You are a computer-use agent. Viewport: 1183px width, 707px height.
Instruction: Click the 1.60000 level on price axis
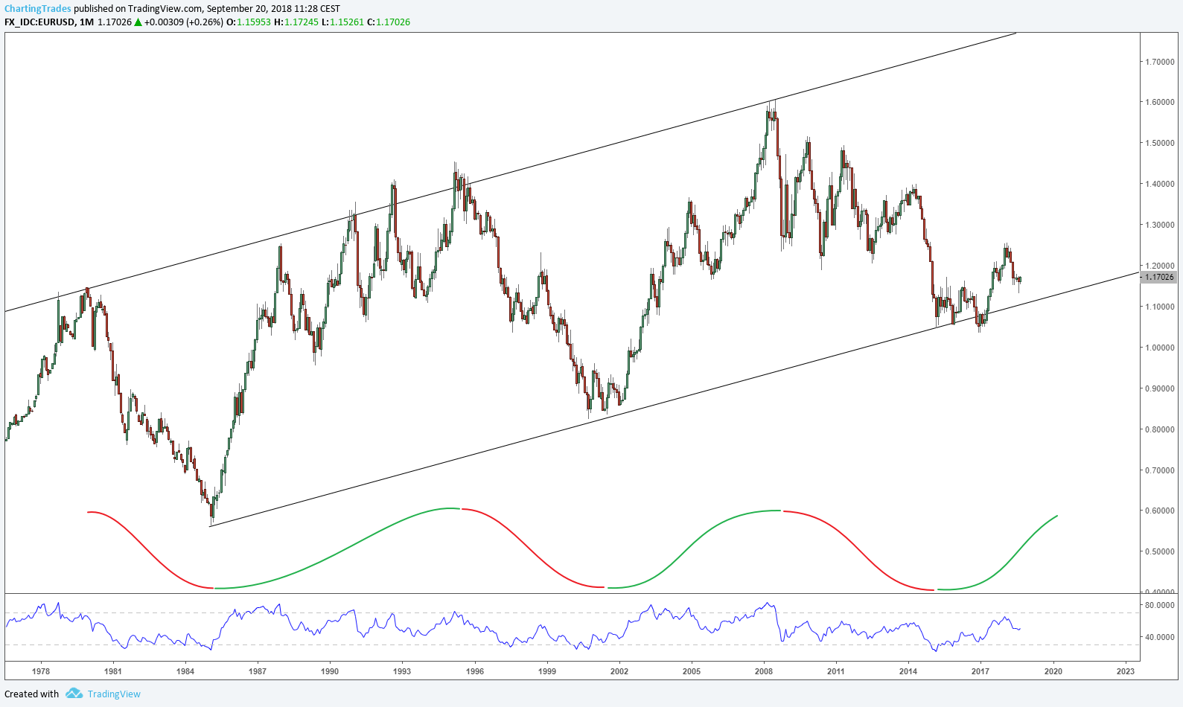(1159, 102)
